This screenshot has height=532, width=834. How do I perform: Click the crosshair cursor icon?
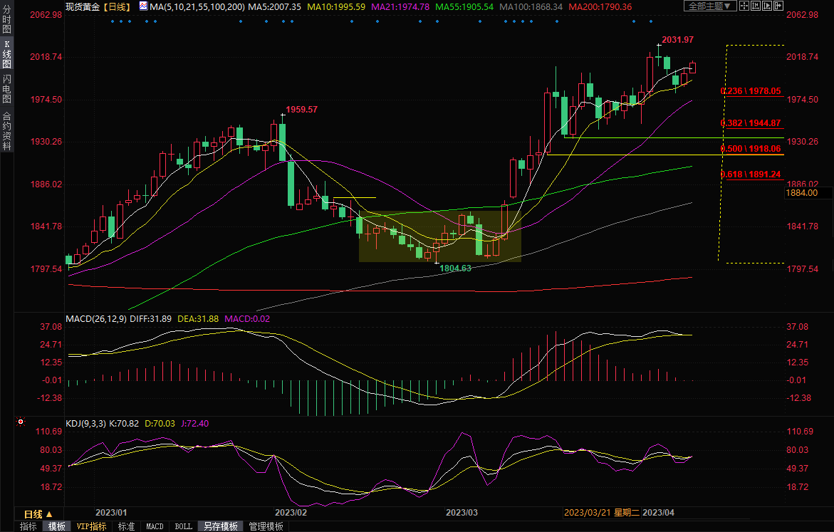click(746, 6)
